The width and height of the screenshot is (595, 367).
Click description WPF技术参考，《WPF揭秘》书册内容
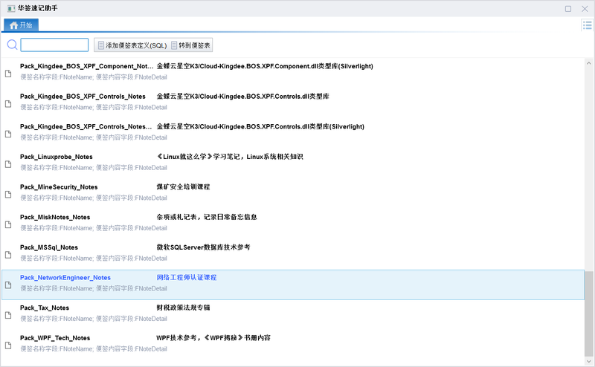coord(213,338)
